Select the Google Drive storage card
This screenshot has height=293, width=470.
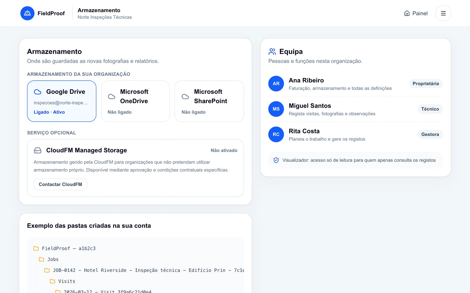(x=62, y=101)
